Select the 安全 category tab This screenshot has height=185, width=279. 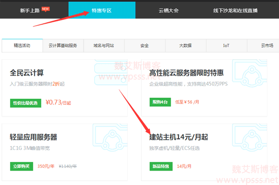[x=145, y=46]
